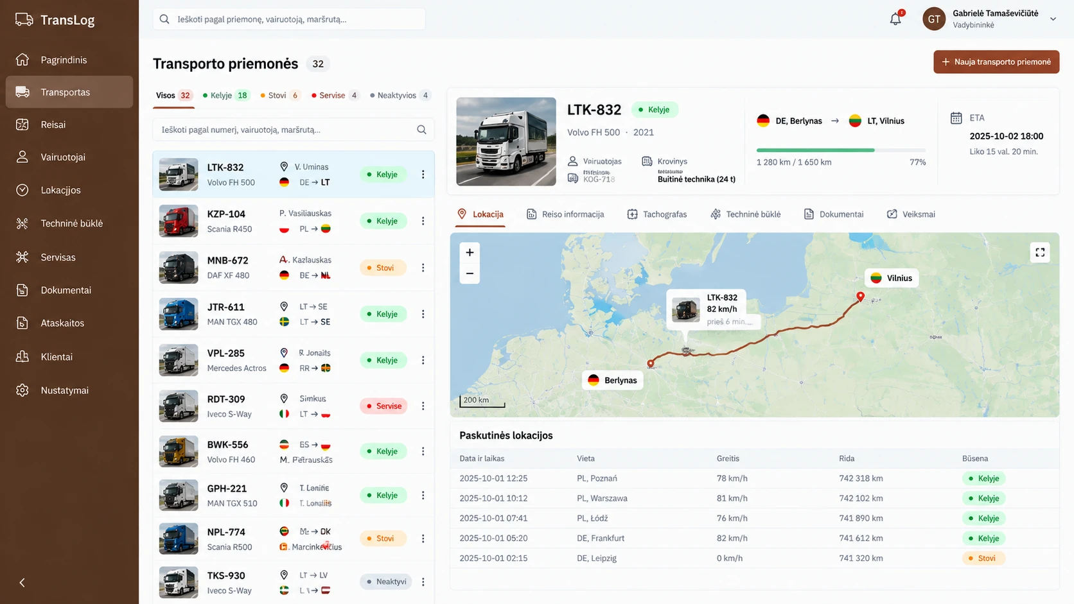Click ETA calendar icon
The image size is (1074, 604).
click(x=956, y=118)
